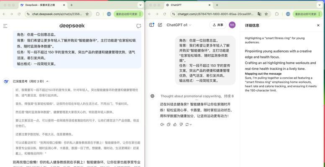Viewport: 325px width, 167px height.
Task: Expand tab search dropdown in ChatGPT window
Action: [x=320, y=5]
